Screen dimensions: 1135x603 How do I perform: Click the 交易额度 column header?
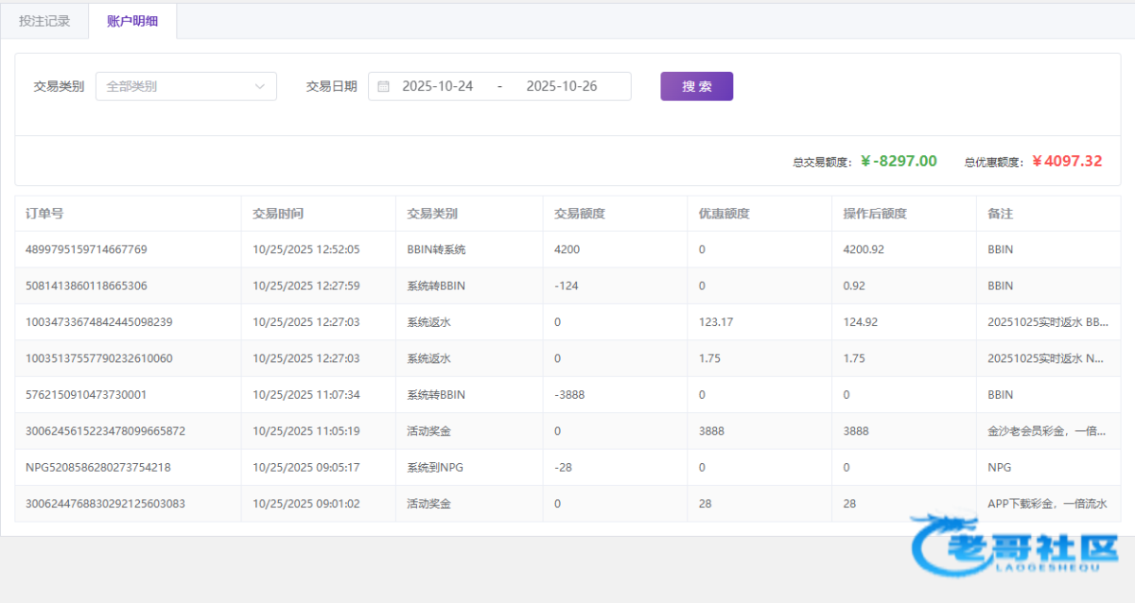579,214
